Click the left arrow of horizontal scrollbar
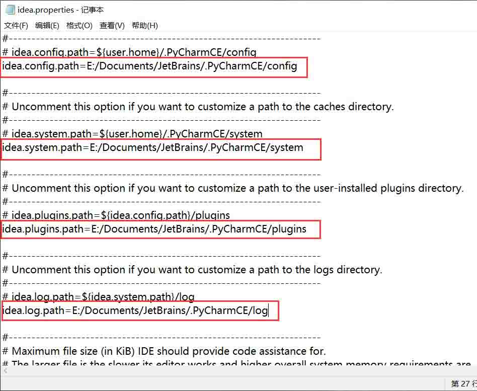Viewport: 477px width, 391px height. pos(5,370)
